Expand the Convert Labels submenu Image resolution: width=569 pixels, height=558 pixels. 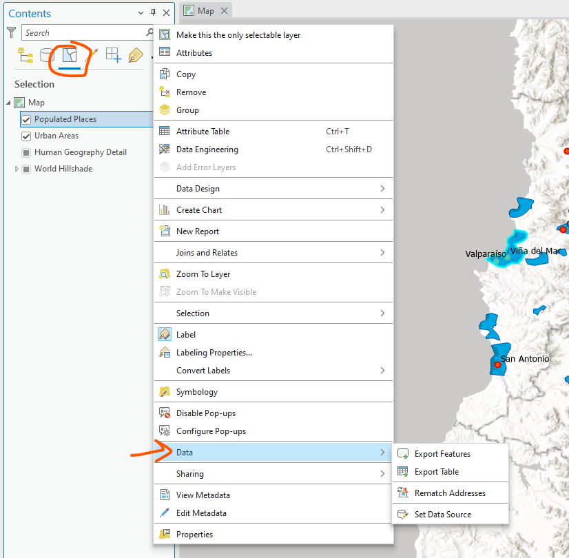273,371
